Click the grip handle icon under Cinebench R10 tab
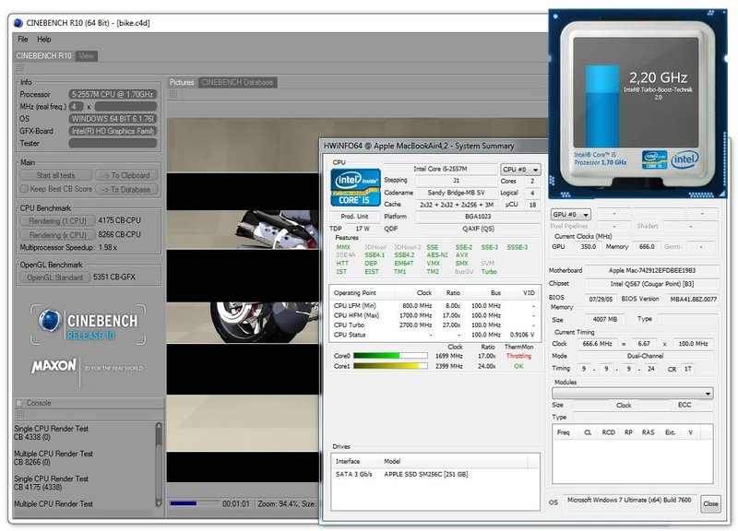This screenshot has width=738, height=531. pyautogui.click(x=20, y=67)
